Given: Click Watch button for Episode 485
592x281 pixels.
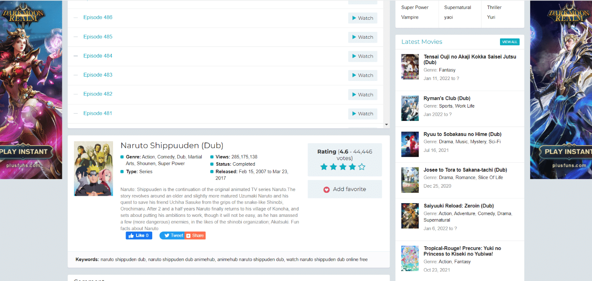Looking at the screenshot, I should click(x=362, y=37).
